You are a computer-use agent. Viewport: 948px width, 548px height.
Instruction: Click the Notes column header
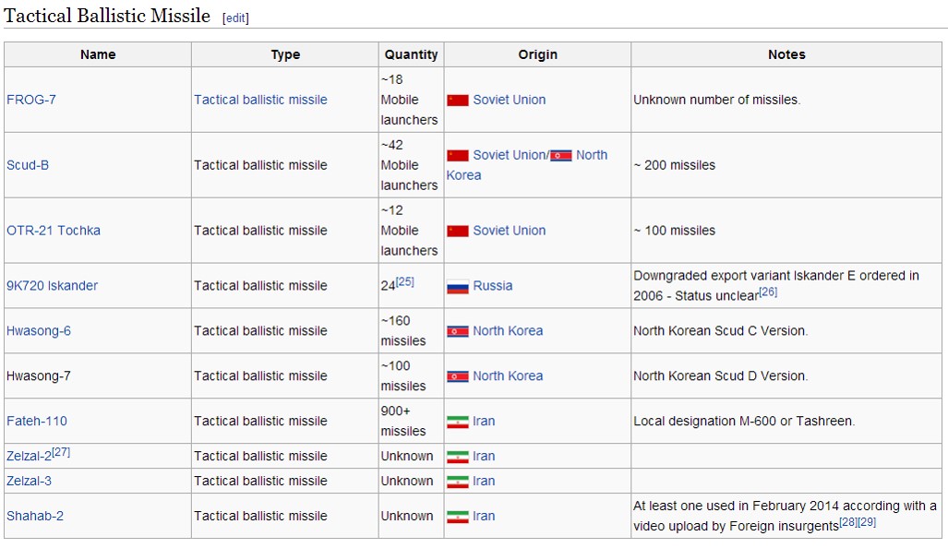pyautogui.click(x=786, y=54)
